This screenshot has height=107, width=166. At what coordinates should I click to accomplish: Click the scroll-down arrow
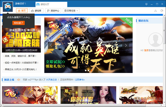164,103
